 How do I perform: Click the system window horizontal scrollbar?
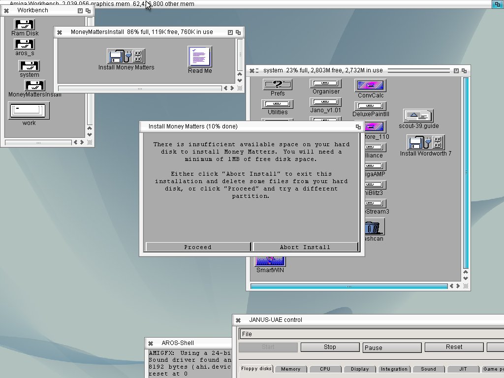(x=349, y=286)
